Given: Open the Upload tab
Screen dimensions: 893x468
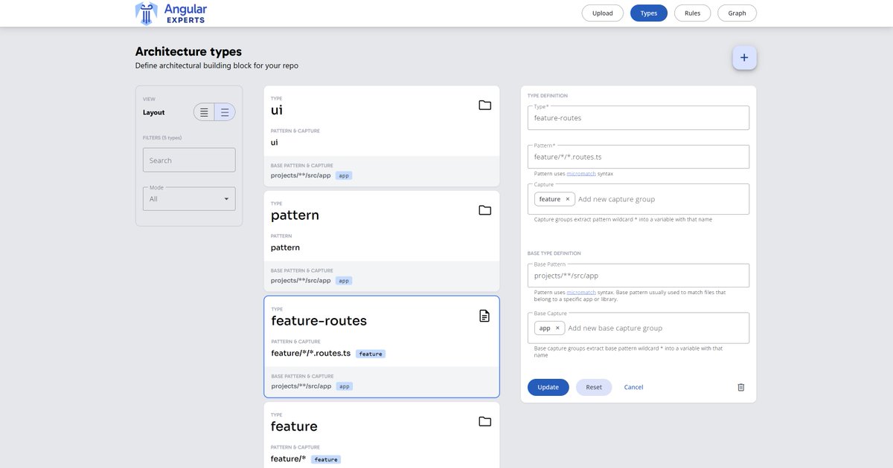Looking at the screenshot, I should (603, 13).
